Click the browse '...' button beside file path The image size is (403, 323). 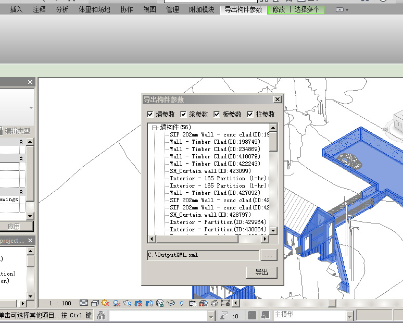269,255
